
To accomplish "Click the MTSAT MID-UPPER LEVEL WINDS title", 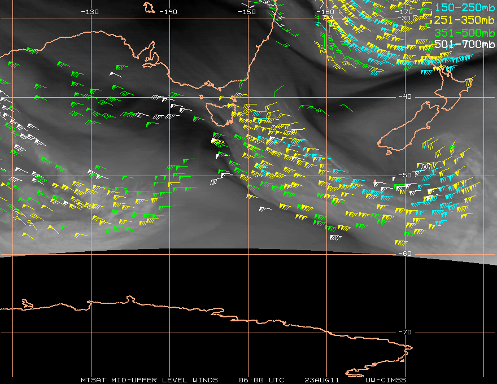I will [x=149, y=380].
